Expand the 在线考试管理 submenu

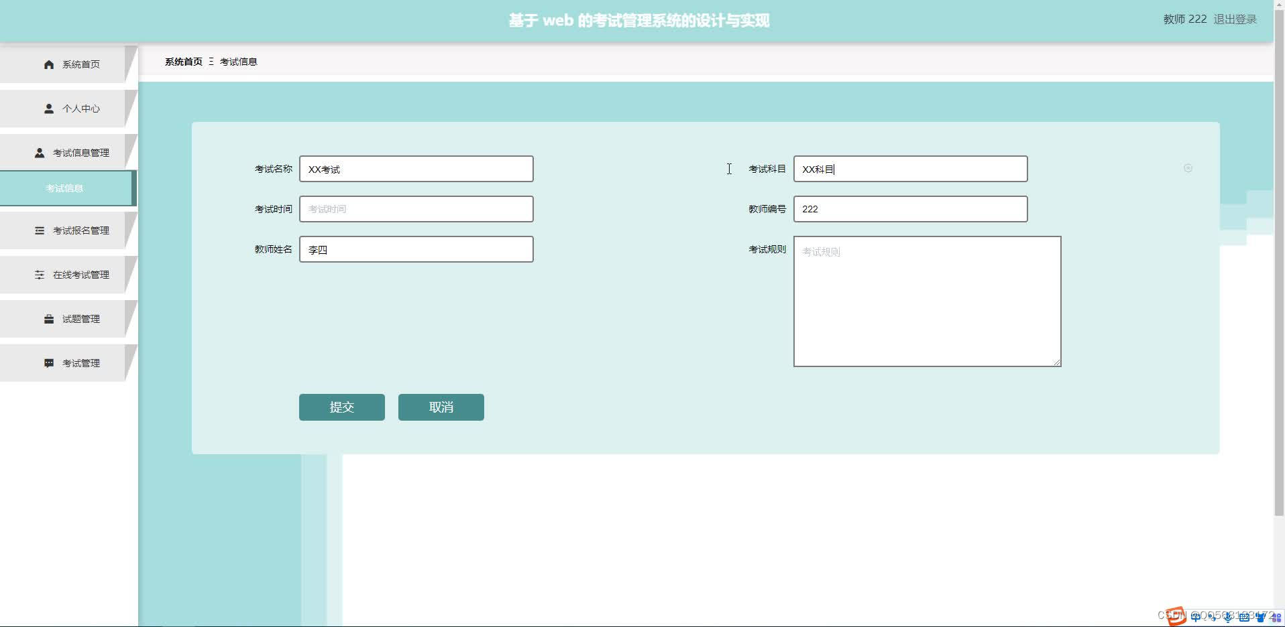(83, 275)
